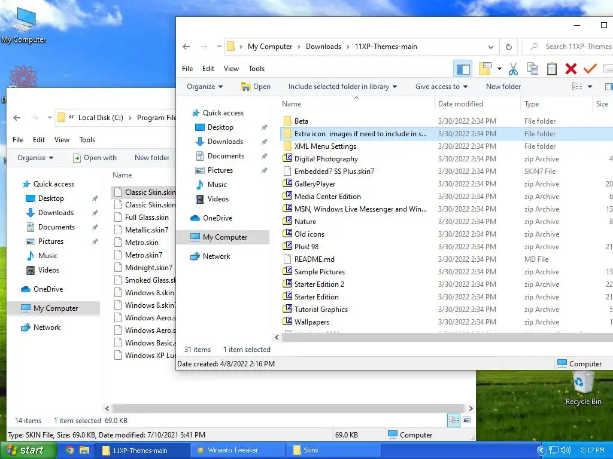Click the view layout icon in front window
Image resolution: width=613 pixels, height=459 pixels.
point(577,87)
